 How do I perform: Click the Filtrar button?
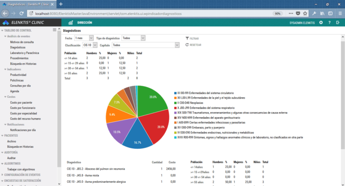pyautogui.click(x=192, y=38)
